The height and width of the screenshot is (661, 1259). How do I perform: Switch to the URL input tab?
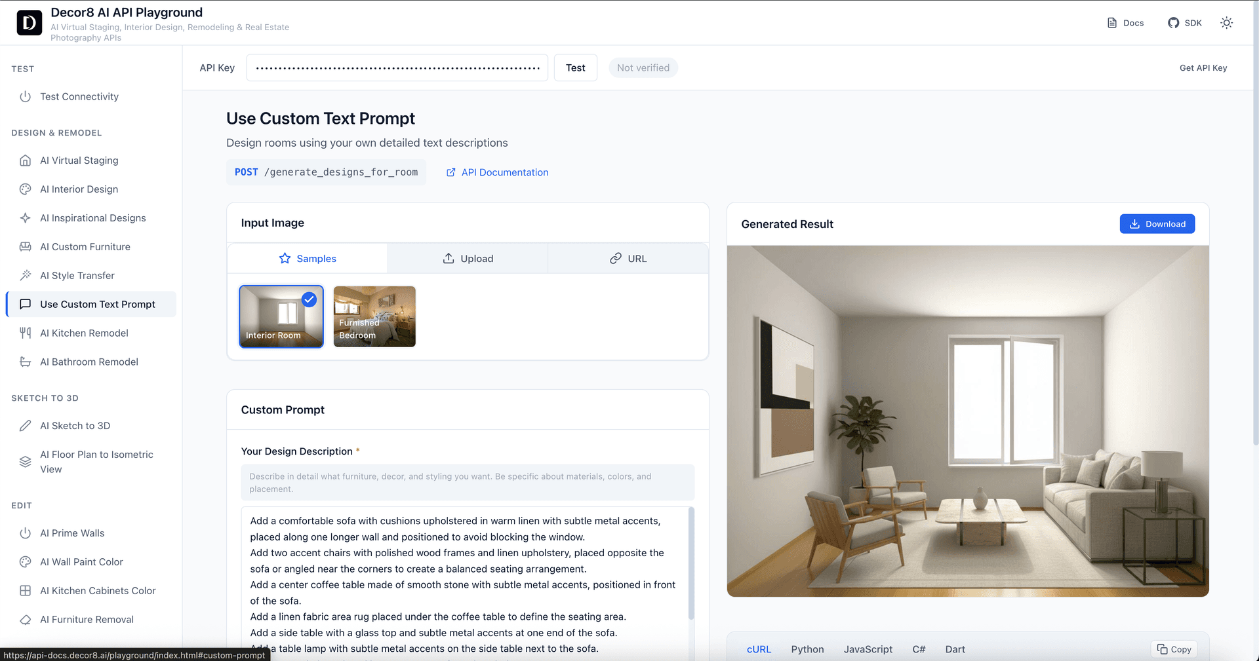tap(628, 259)
